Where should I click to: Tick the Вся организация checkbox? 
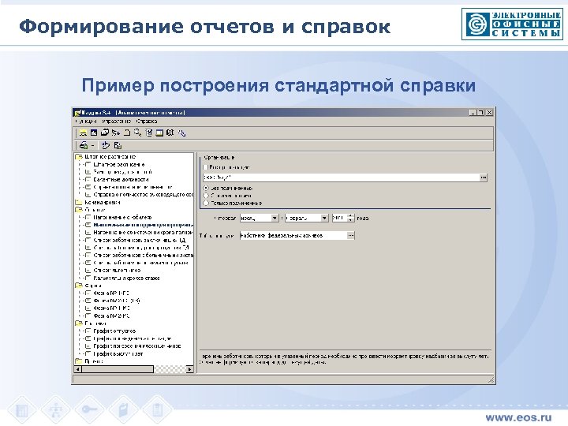(x=206, y=167)
